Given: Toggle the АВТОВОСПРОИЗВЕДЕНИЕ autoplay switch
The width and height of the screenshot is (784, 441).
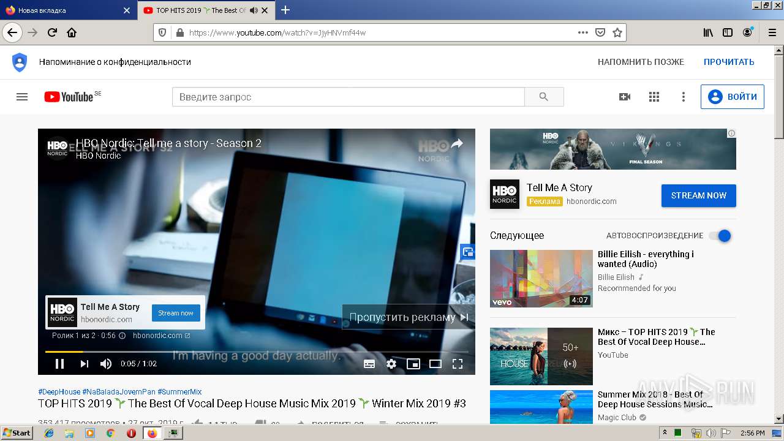Looking at the screenshot, I should tap(720, 236).
